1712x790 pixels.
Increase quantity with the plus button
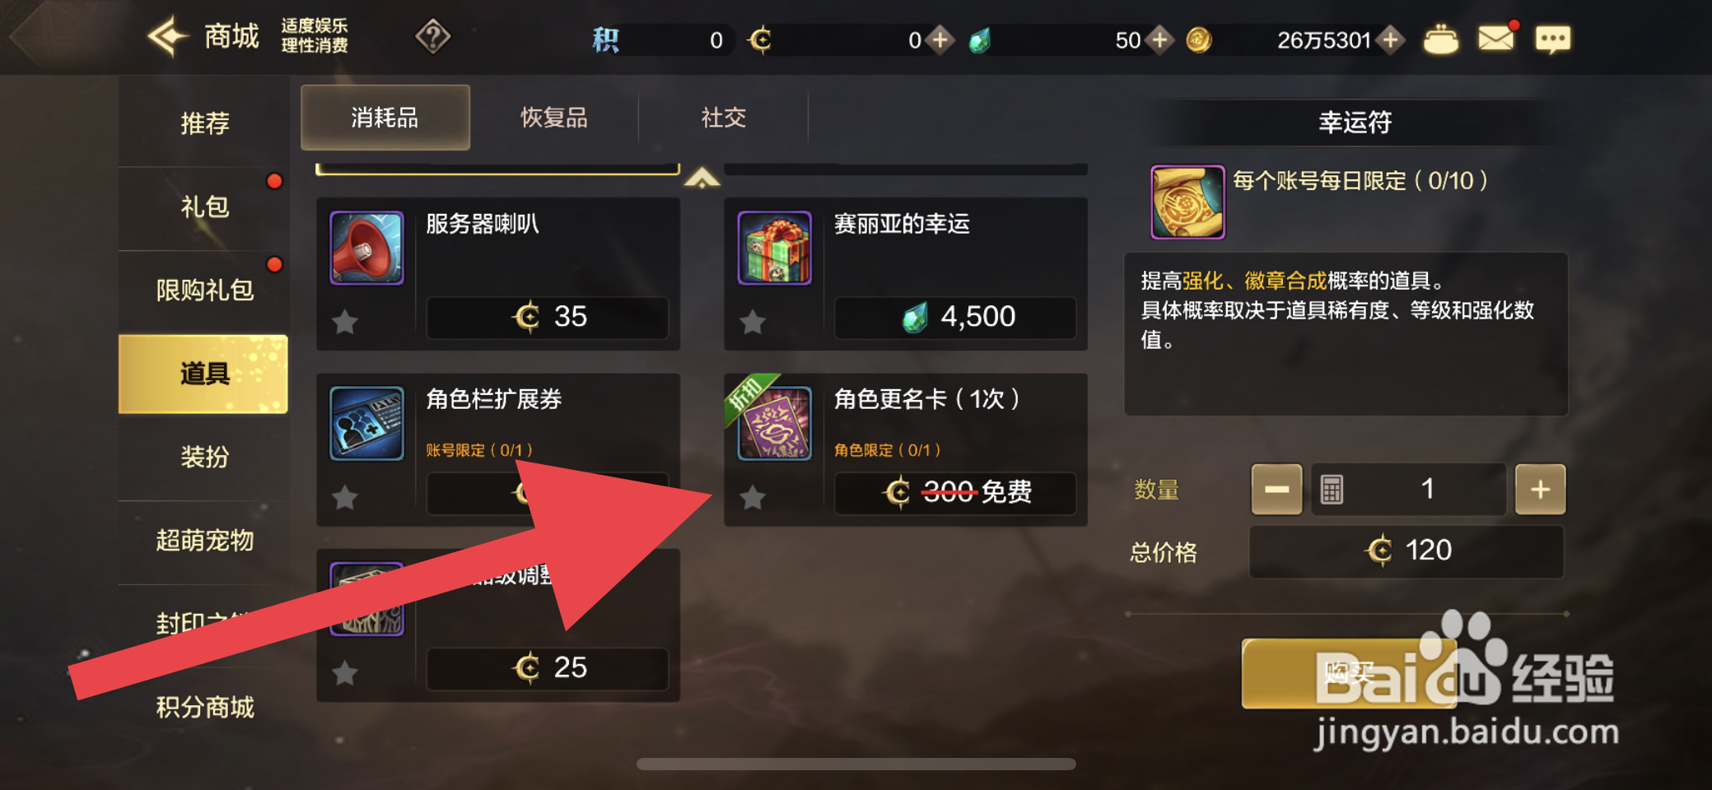click(x=1541, y=489)
